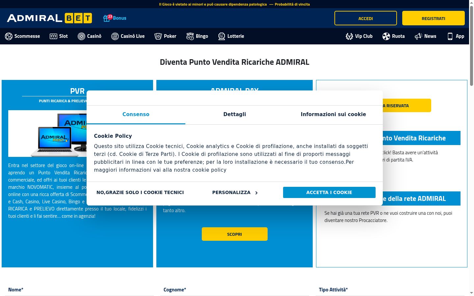Click the ACCEDI button
474x296 pixels.
tap(366, 18)
